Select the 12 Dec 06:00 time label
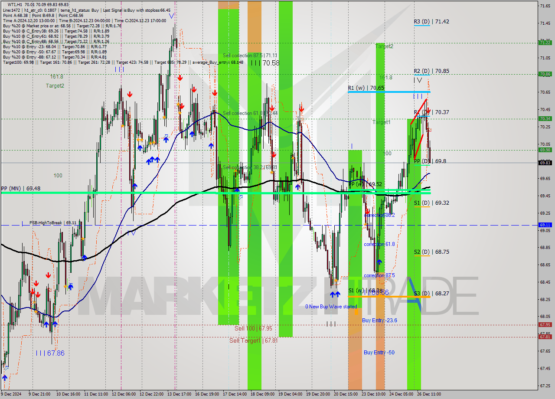Viewport: 555px width, 399px height. pos(124,394)
